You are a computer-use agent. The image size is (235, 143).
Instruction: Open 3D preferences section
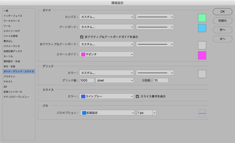click(x=5, y=87)
